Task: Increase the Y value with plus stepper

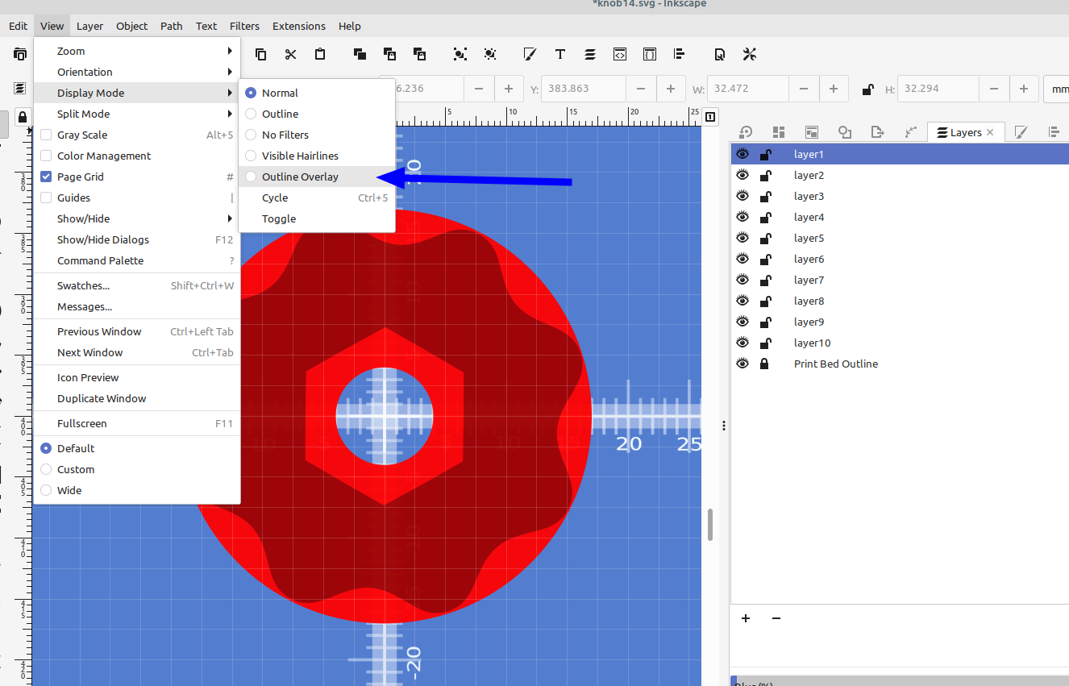Action: [670, 89]
